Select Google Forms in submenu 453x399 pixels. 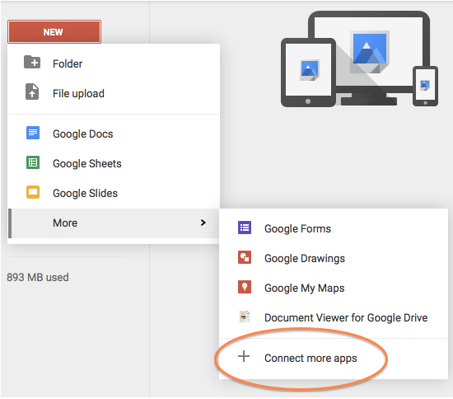pyautogui.click(x=334, y=228)
